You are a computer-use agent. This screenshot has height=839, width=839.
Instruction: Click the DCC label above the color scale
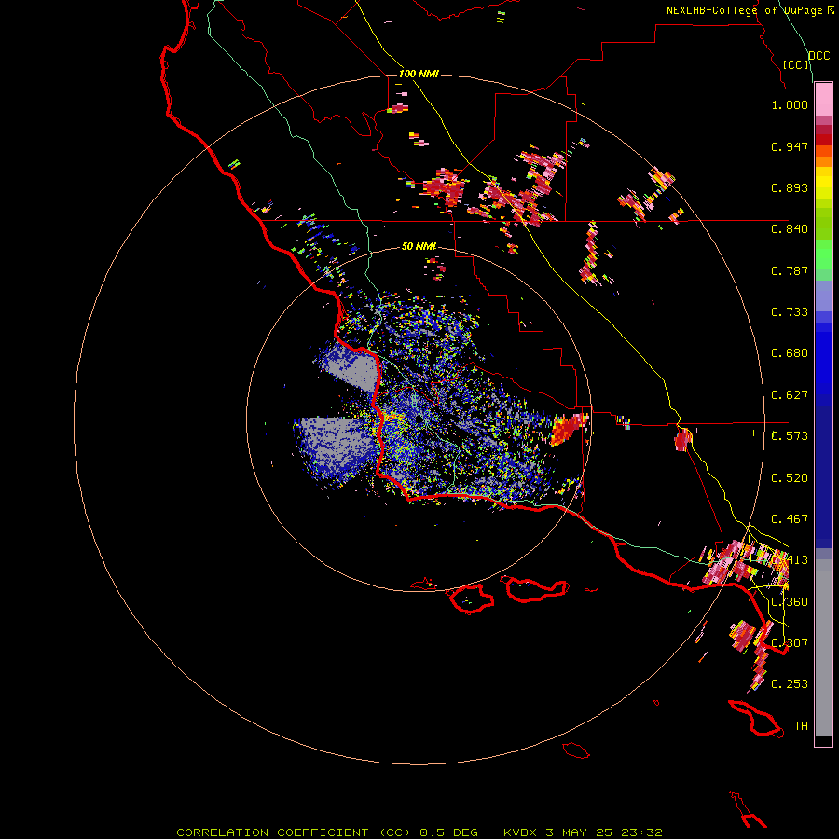coord(818,56)
